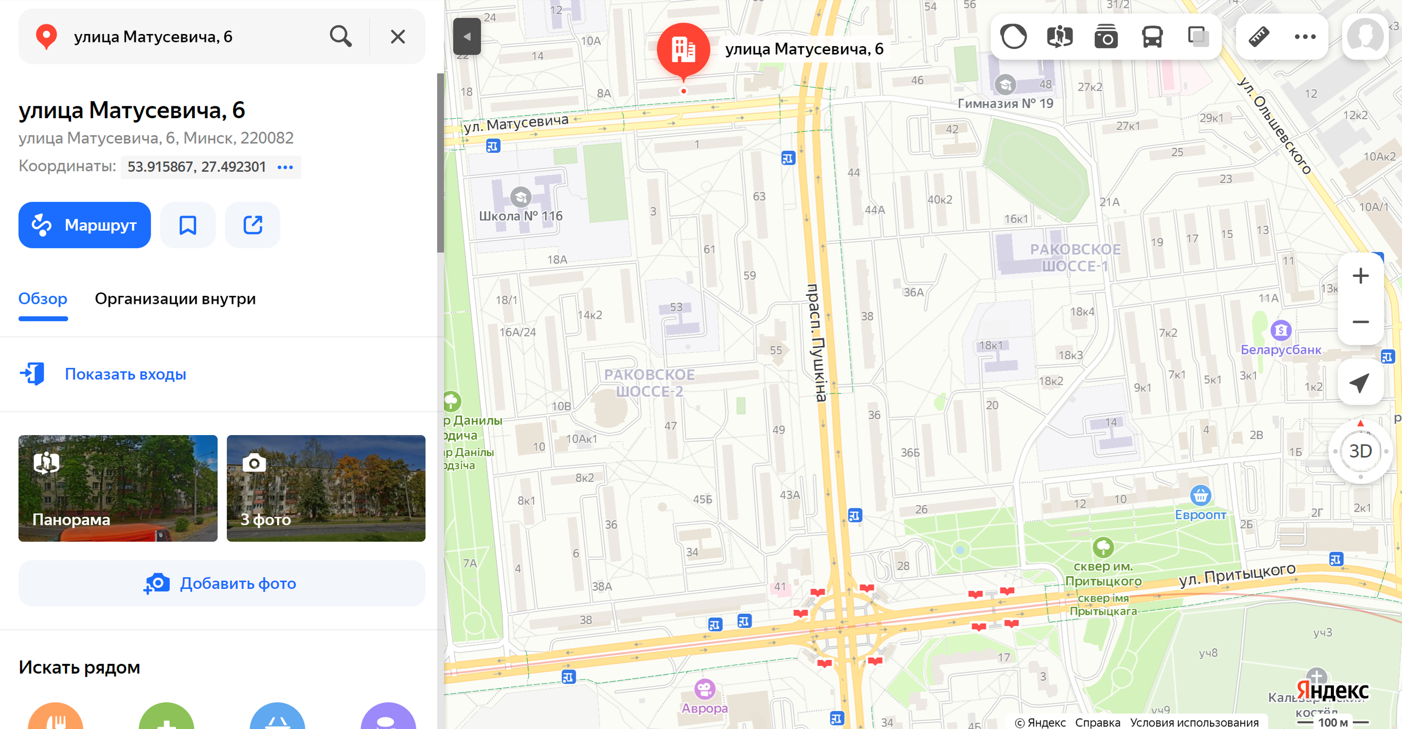This screenshot has height=729, width=1402.
Task: Open the more tools three-dots menu
Action: tap(1305, 37)
